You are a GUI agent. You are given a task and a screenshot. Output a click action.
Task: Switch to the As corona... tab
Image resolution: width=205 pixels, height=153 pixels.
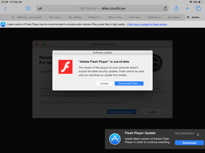(x=175, y=17)
